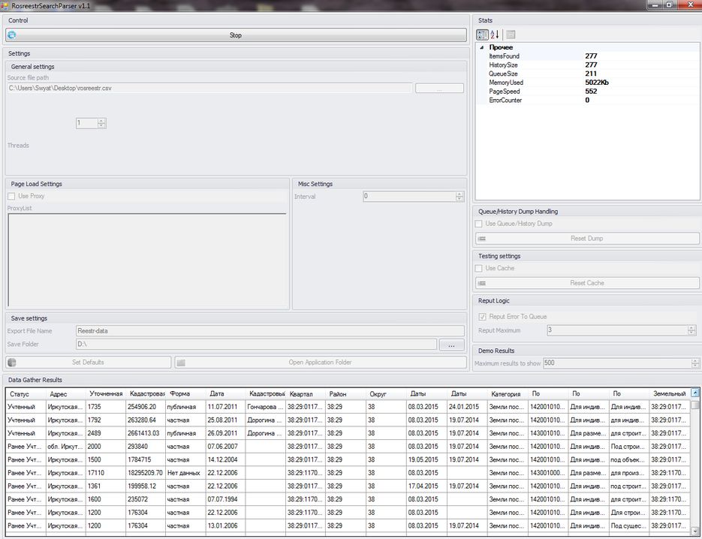Sort by the Уточненная column header
The image size is (702, 539).
point(106,394)
